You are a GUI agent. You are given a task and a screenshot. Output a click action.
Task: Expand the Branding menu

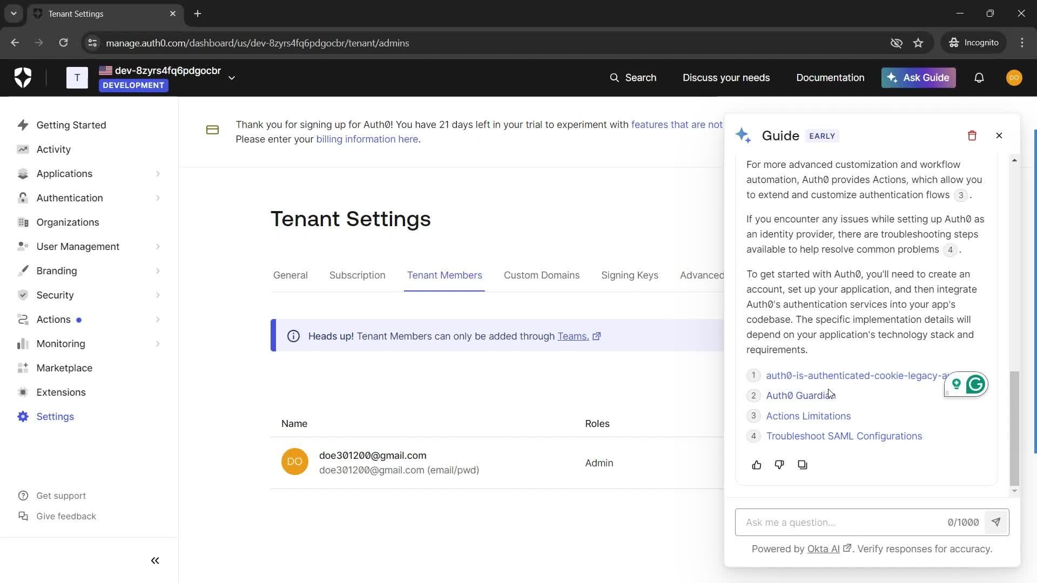pyautogui.click(x=158, y=271)
